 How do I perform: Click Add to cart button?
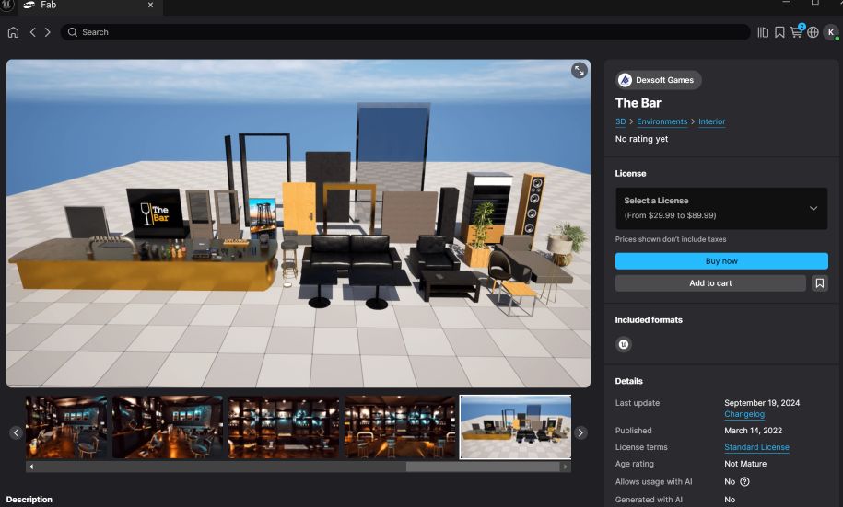(710, 283)
